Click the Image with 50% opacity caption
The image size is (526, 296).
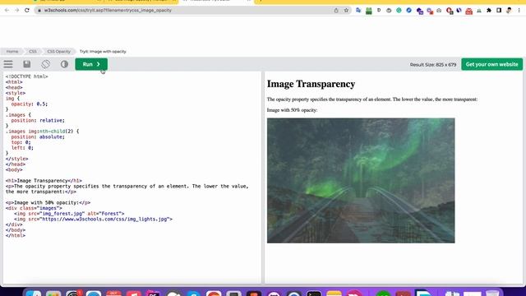pos(293,110)
